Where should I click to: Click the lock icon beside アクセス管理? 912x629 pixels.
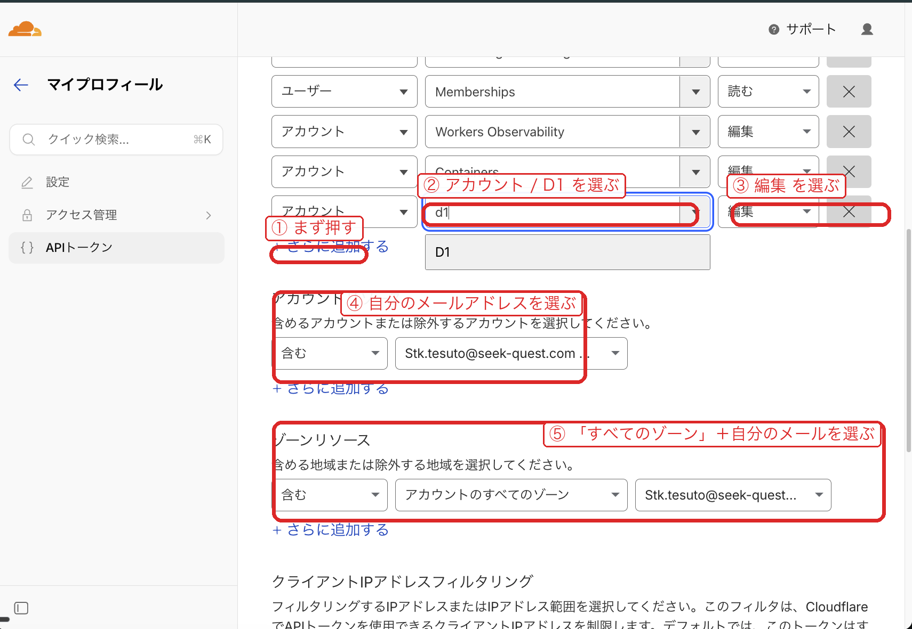tap(27, 215)
